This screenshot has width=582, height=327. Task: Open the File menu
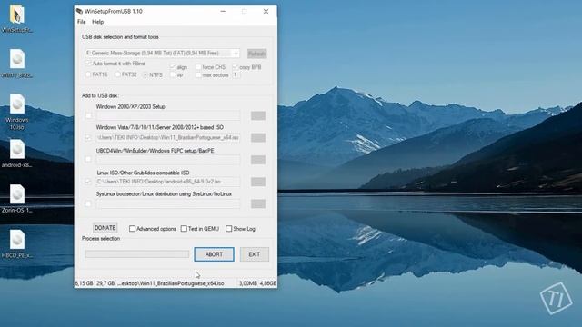tap(82, 22)
